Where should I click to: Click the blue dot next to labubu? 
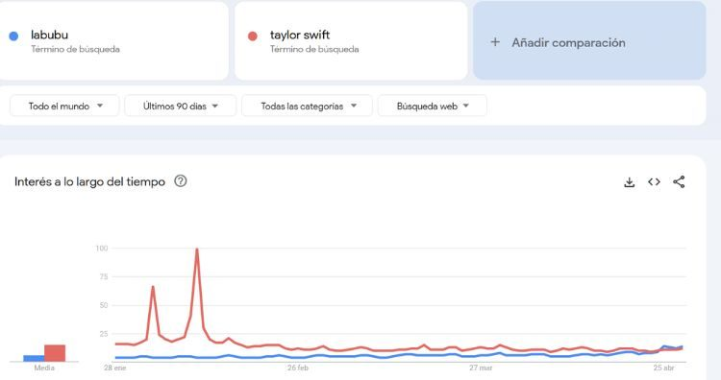(x=13, y=36)
